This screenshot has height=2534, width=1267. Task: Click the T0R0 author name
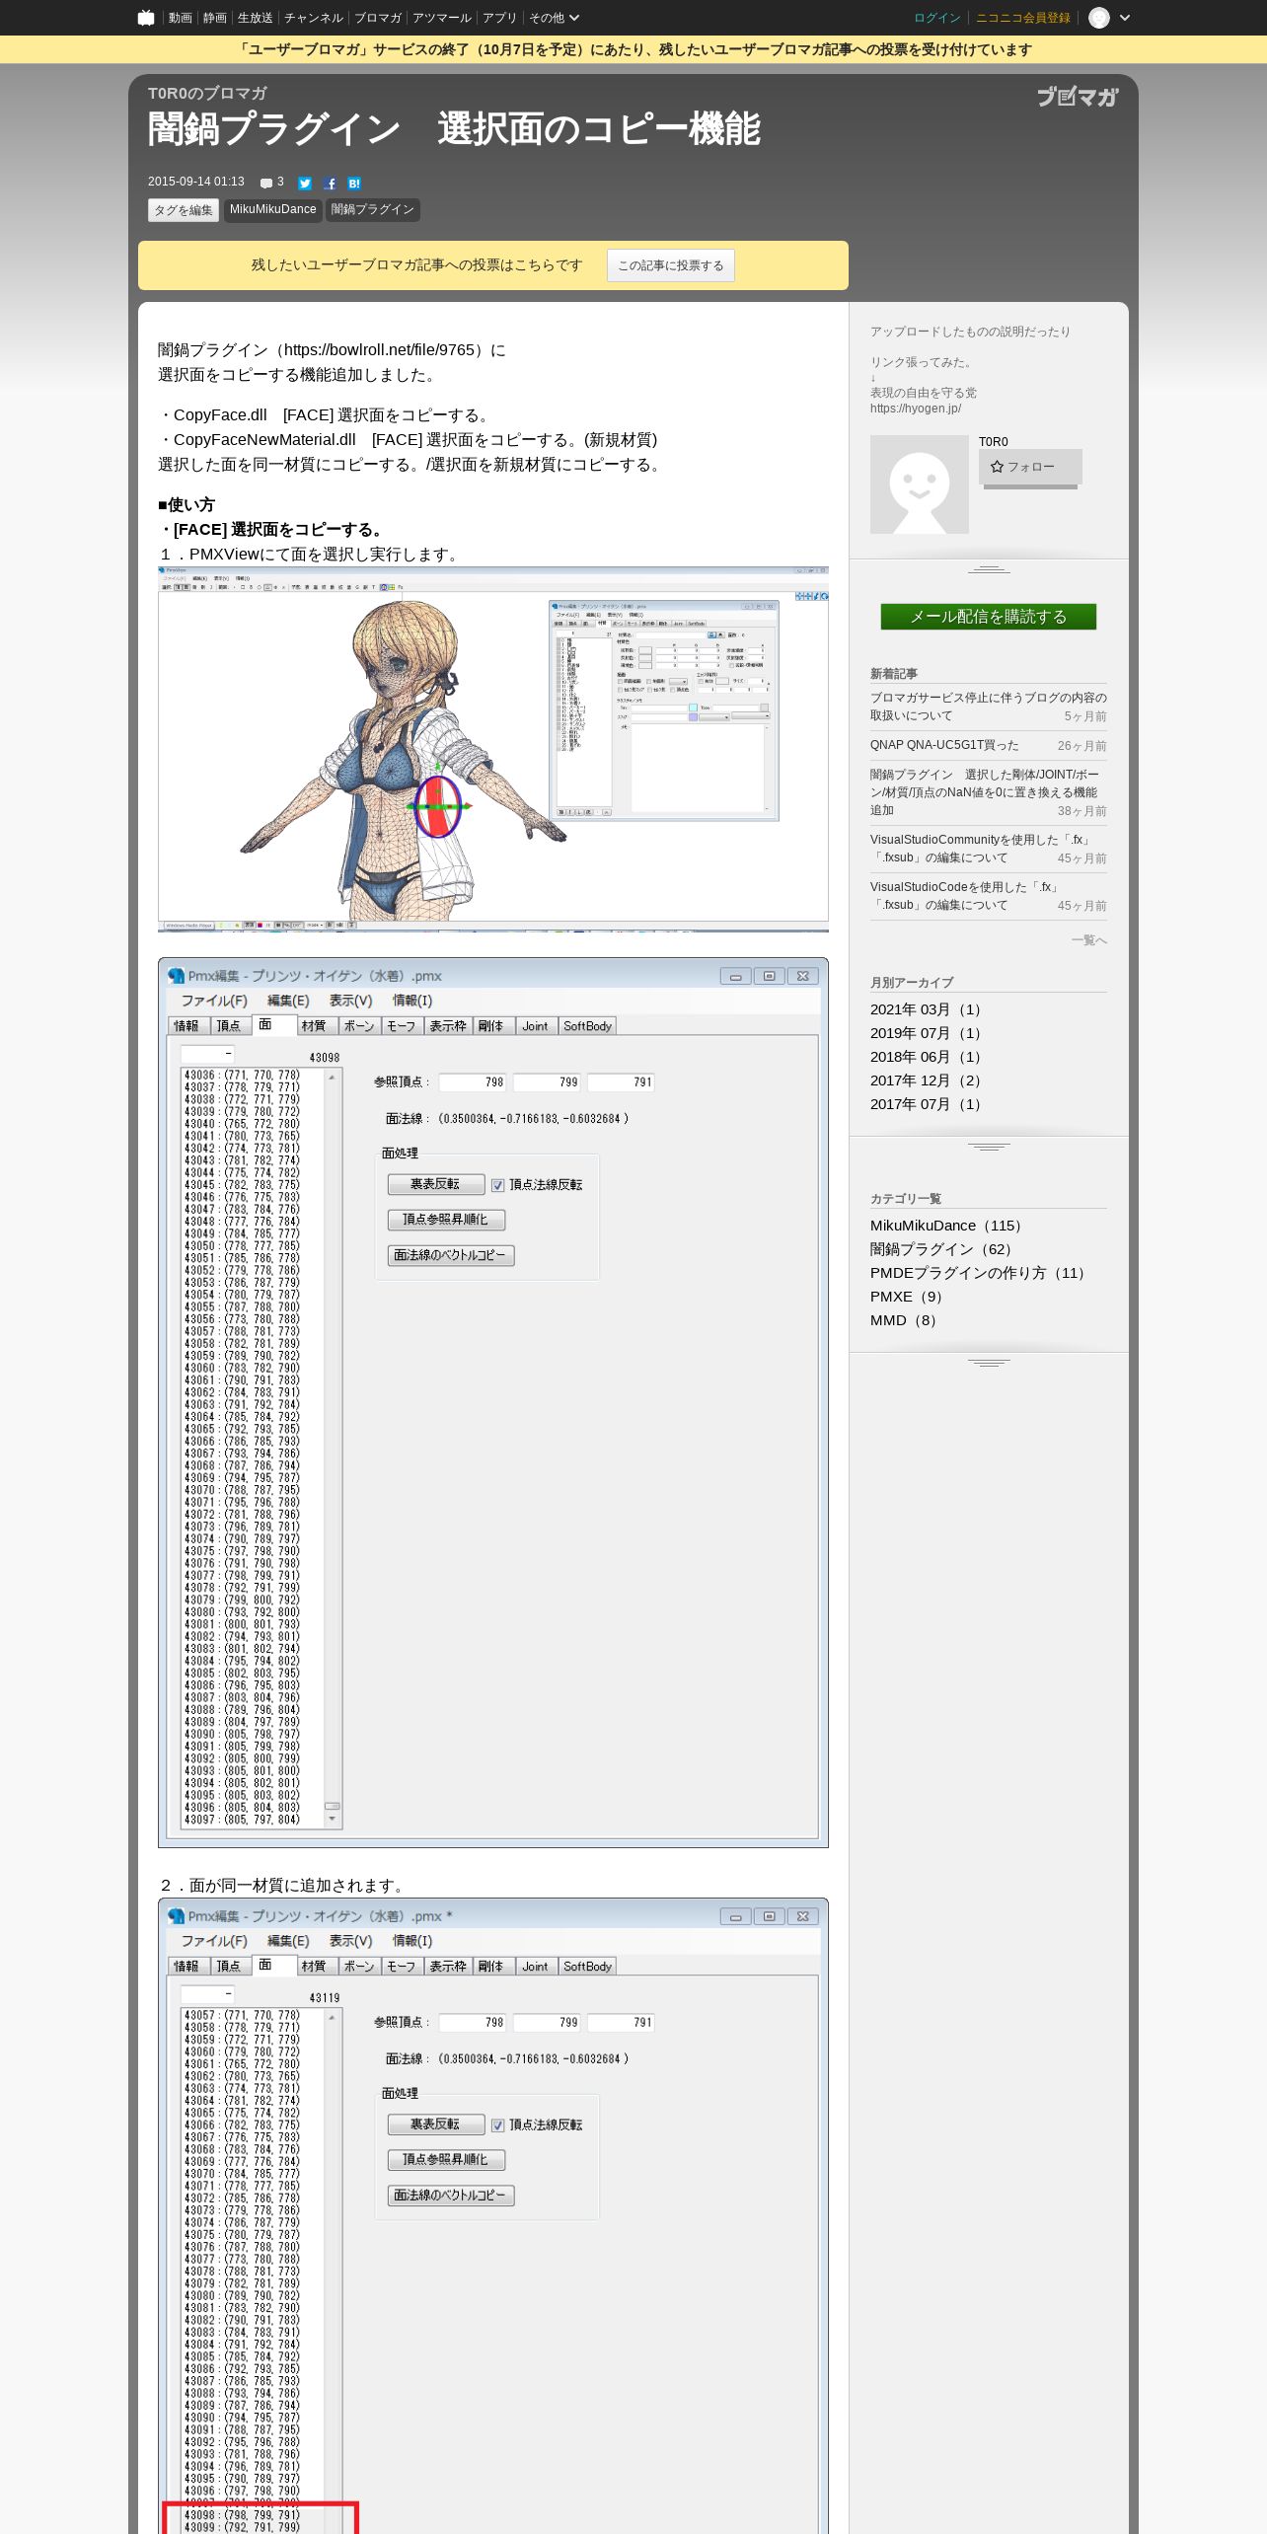(994, 442)
